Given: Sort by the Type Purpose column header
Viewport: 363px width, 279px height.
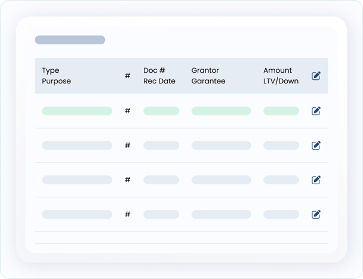Looking at the screenshot, I should click(x=57, y=76).
